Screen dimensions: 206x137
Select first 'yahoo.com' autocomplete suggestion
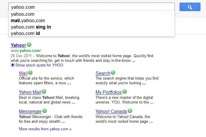point(91,14)
